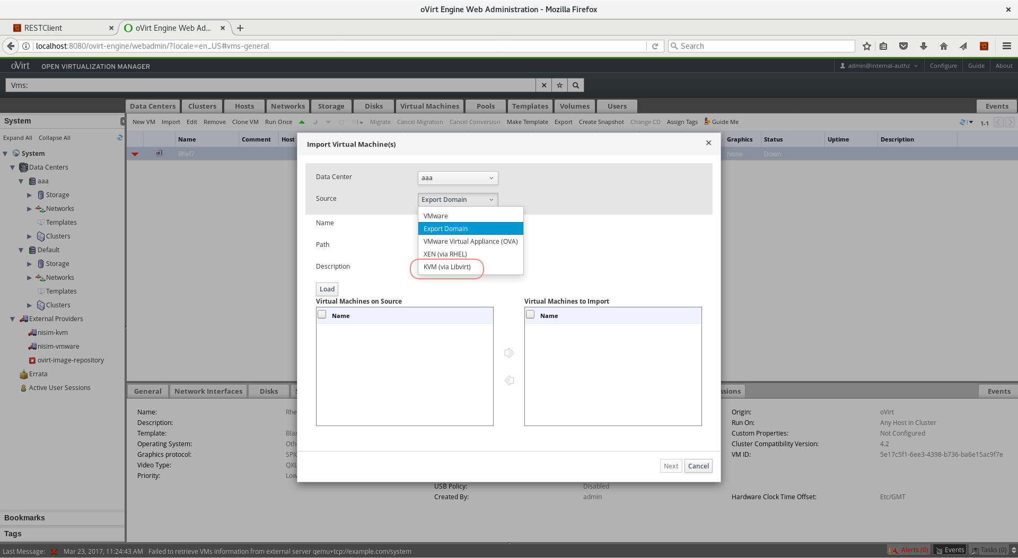Viewport: 1018px width, 558px height.
Task: Click Cancel in the import dialog
Action: pyautogui.click(x=698, y=466)
